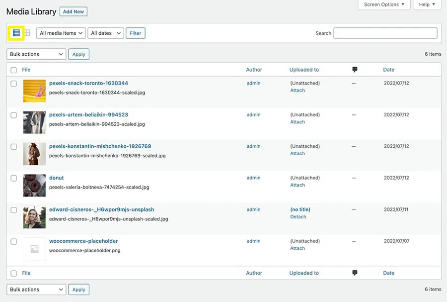Click the comments bubble icon in header
Viewport: 447px width, 302px height.
coord(355,70)
